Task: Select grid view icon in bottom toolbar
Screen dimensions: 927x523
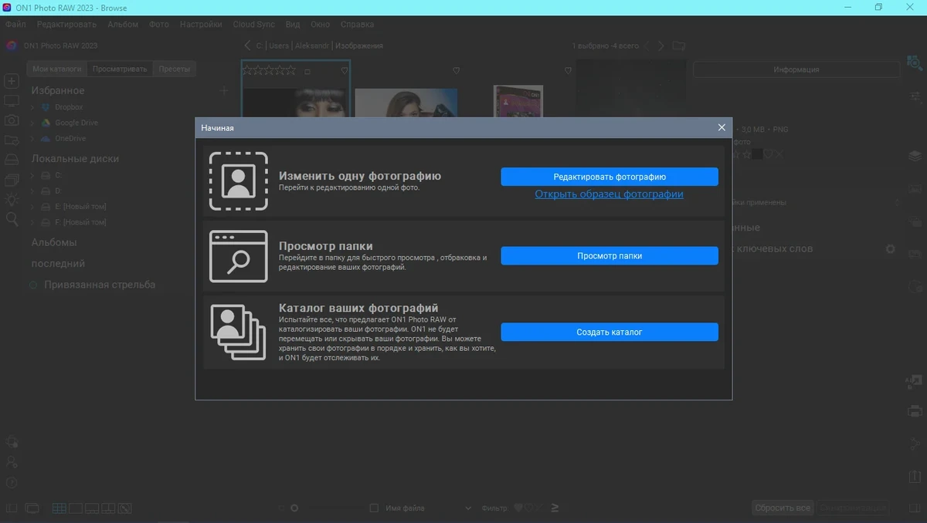Action: (x=59, y=508)
